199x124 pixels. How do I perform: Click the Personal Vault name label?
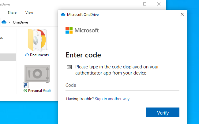(39, 91)
